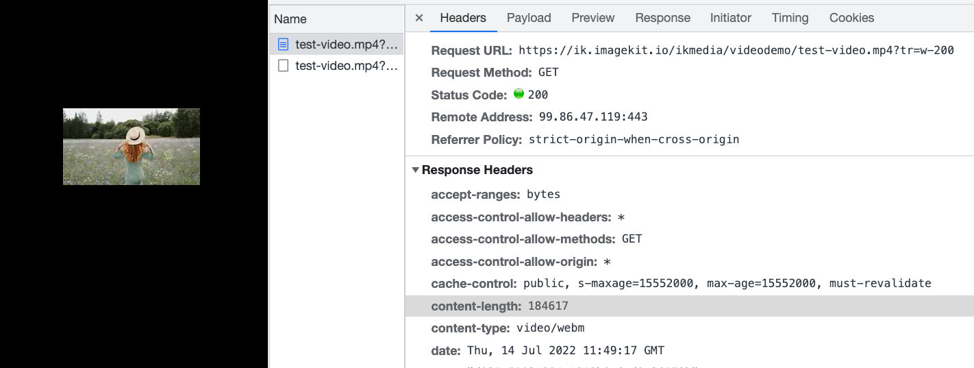Collapse the Response Headers section

415,170
